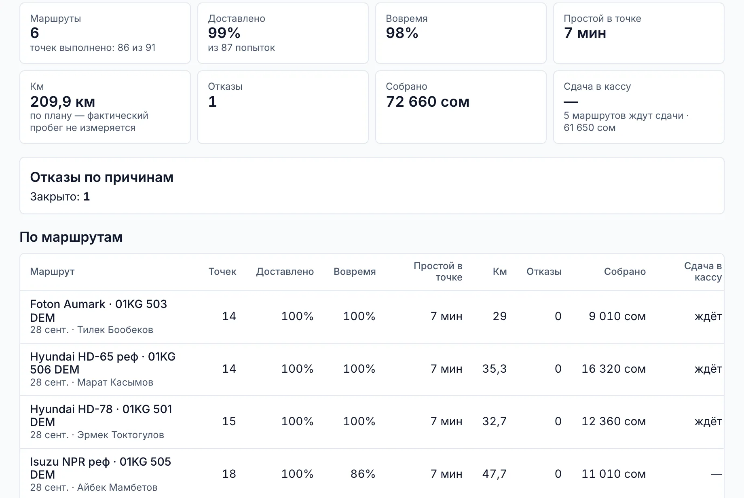Click 'точек выполнено: 86 из 91' text
The image size is (744, 498).
[93, 48]
